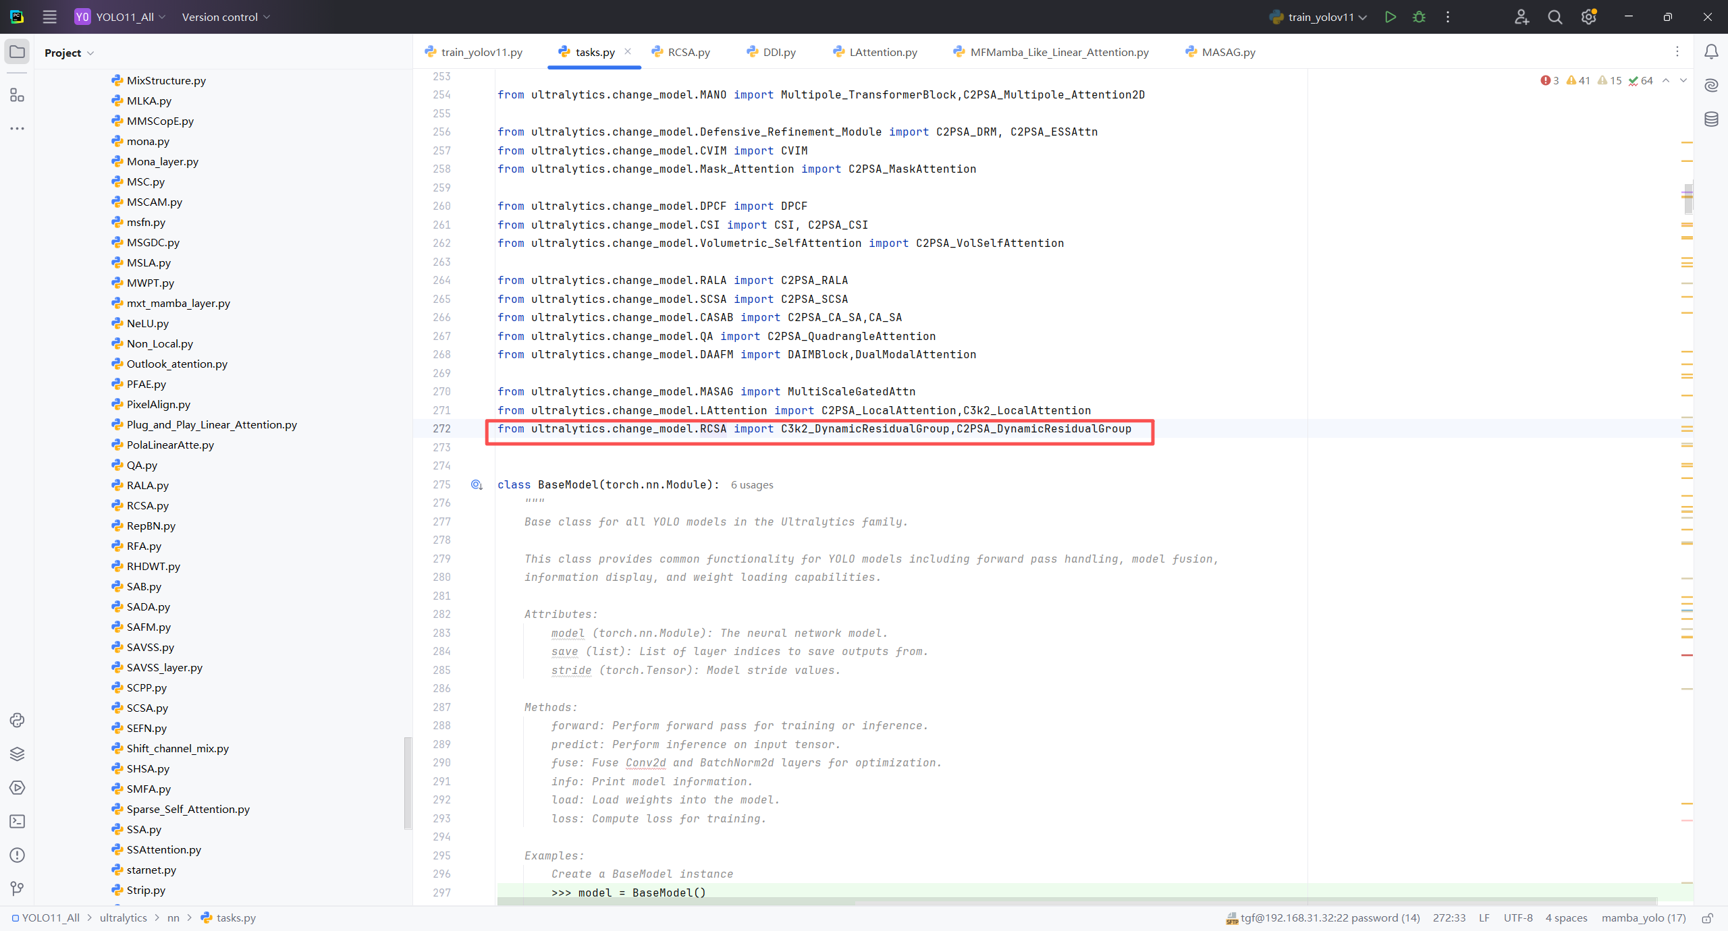Toggle the Project tool window folder

[17, 52]
